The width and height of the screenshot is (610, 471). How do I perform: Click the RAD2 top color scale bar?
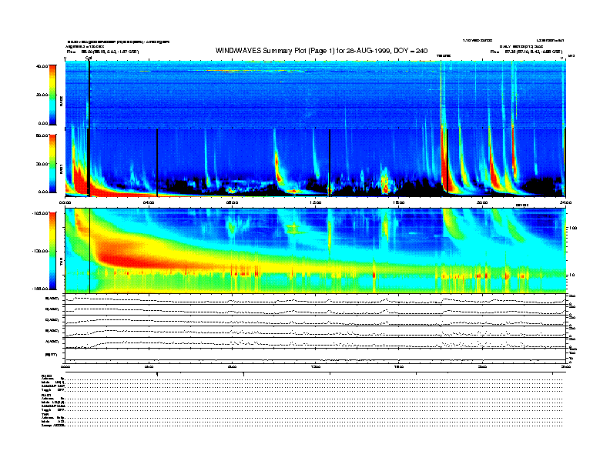[52, 94]
